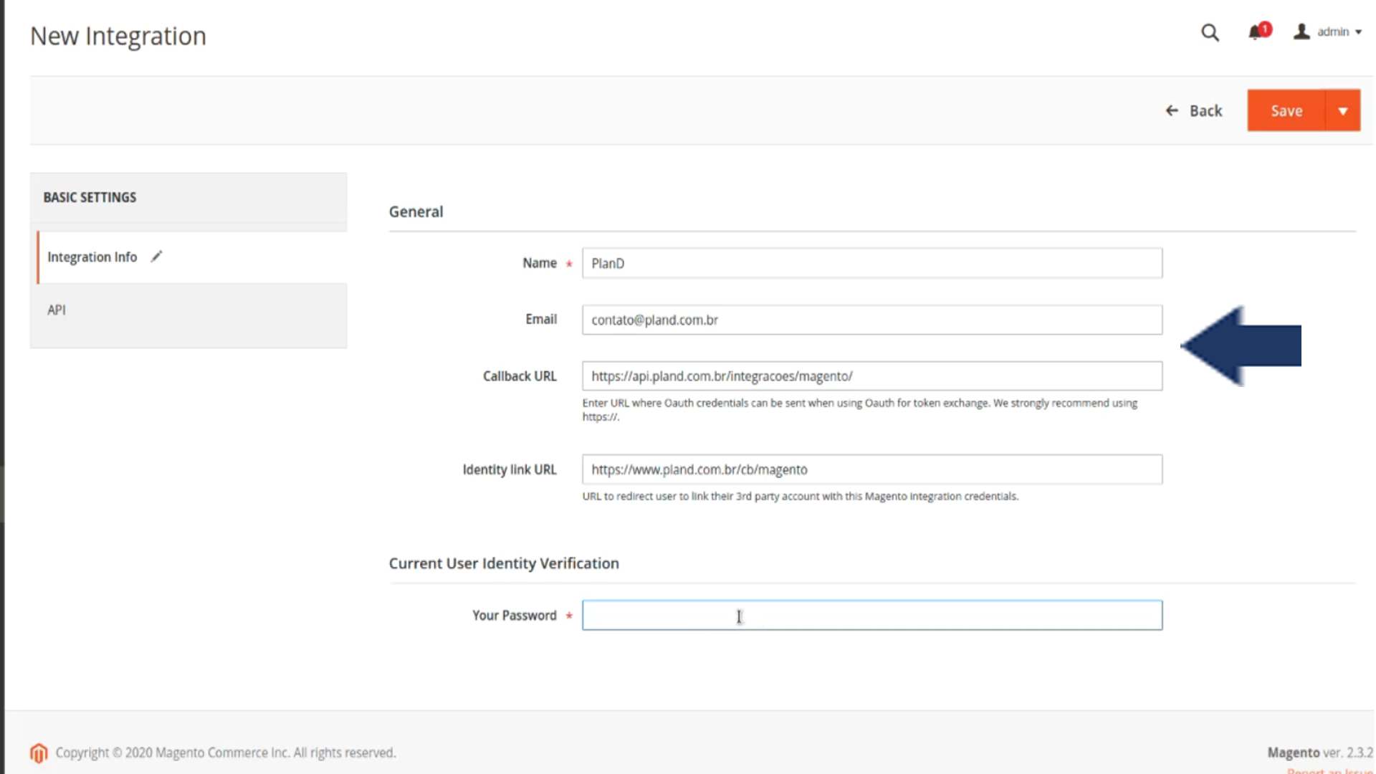Open the notifications bell icon

coord(1255,32)
